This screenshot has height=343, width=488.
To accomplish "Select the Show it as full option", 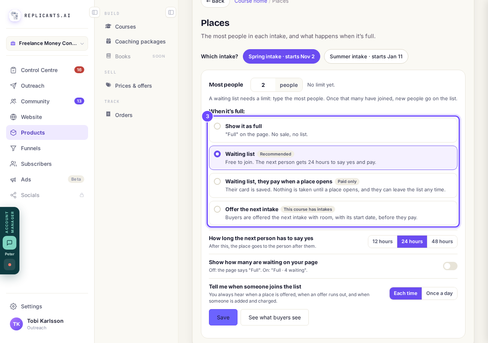I will [x=333, y=130].
